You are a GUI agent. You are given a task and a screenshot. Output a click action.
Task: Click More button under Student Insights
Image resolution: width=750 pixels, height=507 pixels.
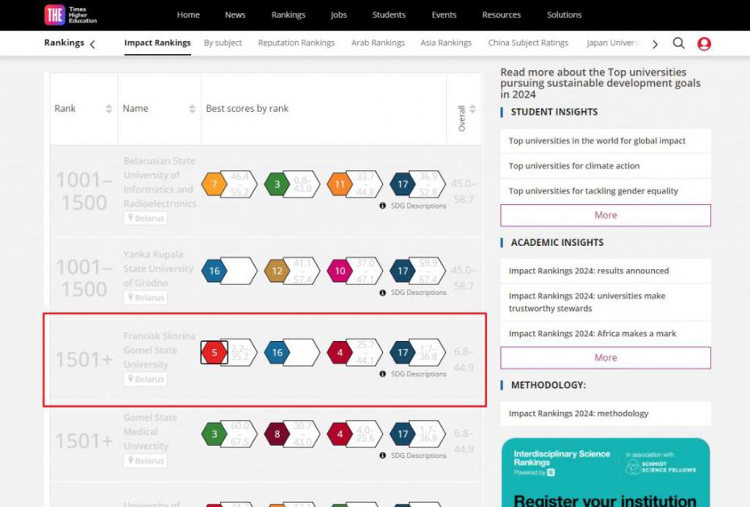(x=606, y=215)
